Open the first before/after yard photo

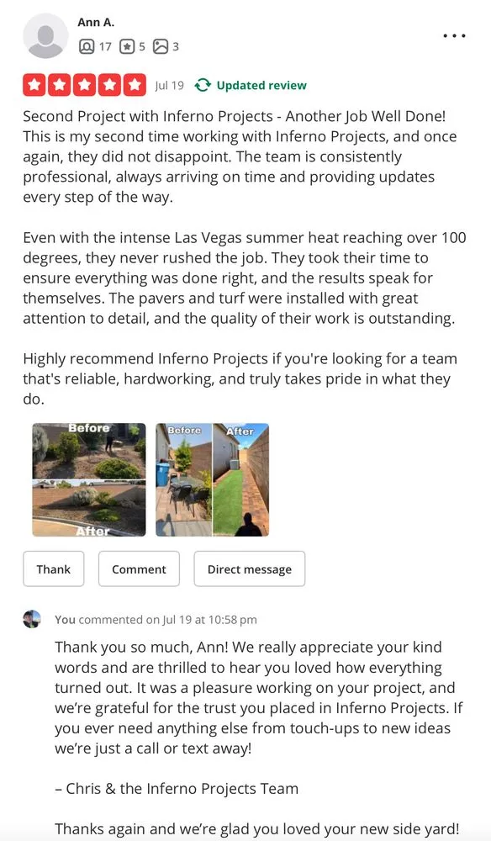[88, 479]
